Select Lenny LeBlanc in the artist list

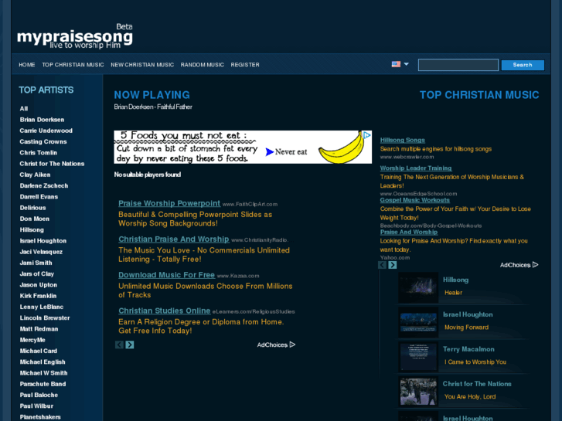click(x=42, y=307)
